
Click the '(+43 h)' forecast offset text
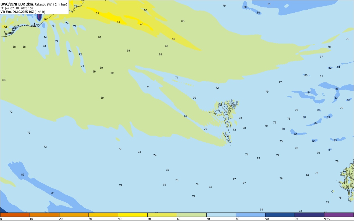pos(40,12)
